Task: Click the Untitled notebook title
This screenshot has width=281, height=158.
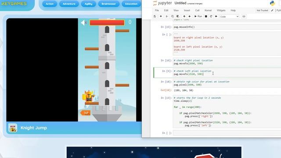Action: (180, 3)
